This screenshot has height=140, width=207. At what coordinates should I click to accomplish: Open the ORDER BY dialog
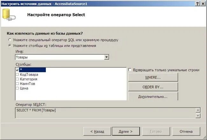153,87
